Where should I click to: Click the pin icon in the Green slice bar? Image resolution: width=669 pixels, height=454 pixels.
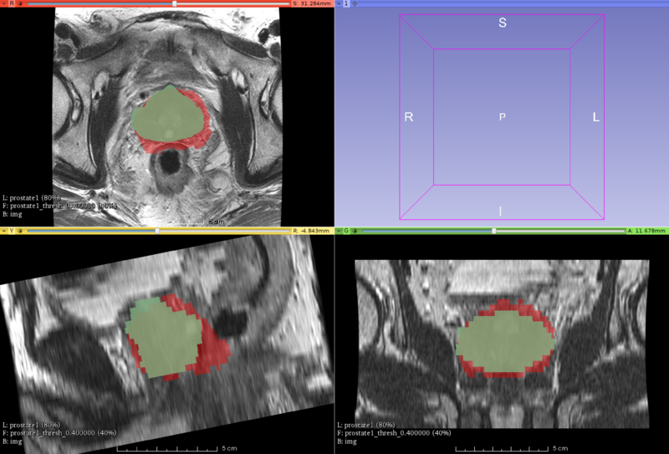click(340, 231)
